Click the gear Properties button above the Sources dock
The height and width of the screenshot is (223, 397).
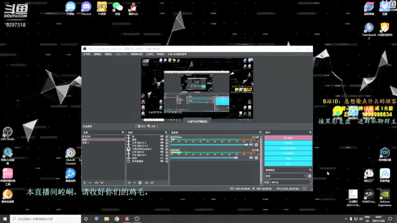point(141,126)
